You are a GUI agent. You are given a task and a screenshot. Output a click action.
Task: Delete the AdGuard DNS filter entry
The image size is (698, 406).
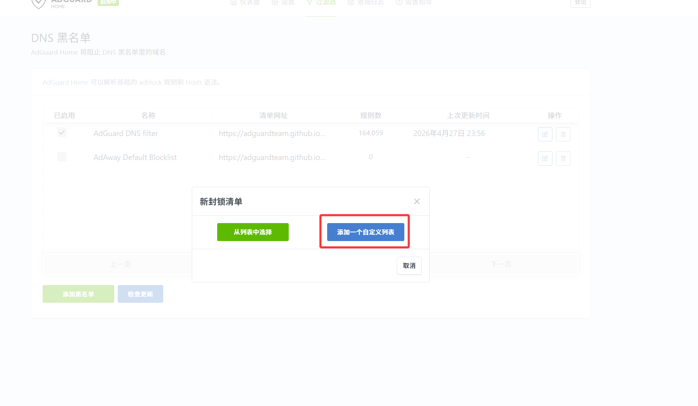(x=563, y=134)
